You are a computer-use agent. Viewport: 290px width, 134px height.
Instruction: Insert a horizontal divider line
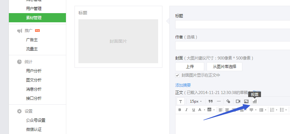[219, 101]
